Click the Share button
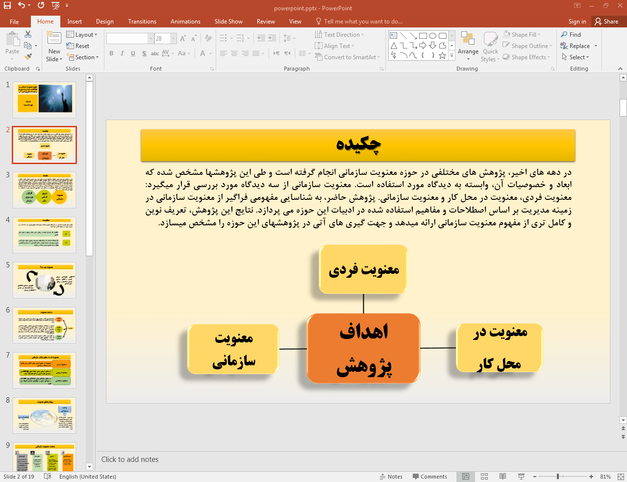The image size is (627, 482). point(606,22)
